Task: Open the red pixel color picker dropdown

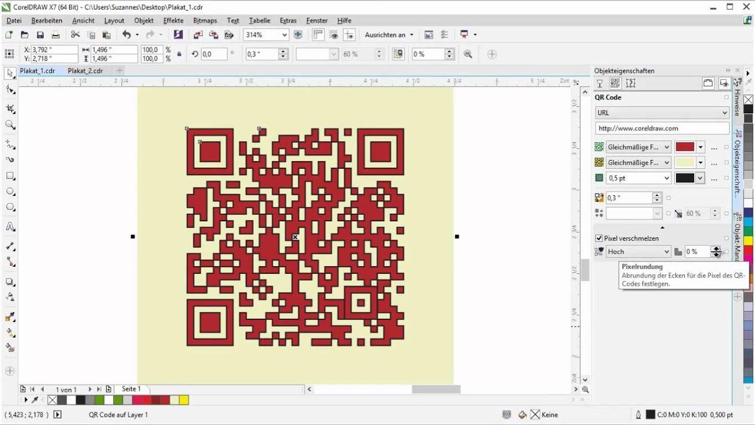Action: (700, 147)
